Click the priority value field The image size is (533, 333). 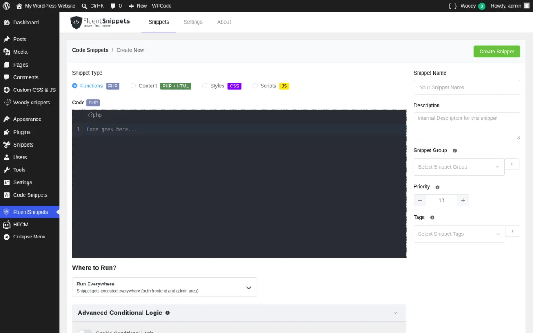(442, 201)
